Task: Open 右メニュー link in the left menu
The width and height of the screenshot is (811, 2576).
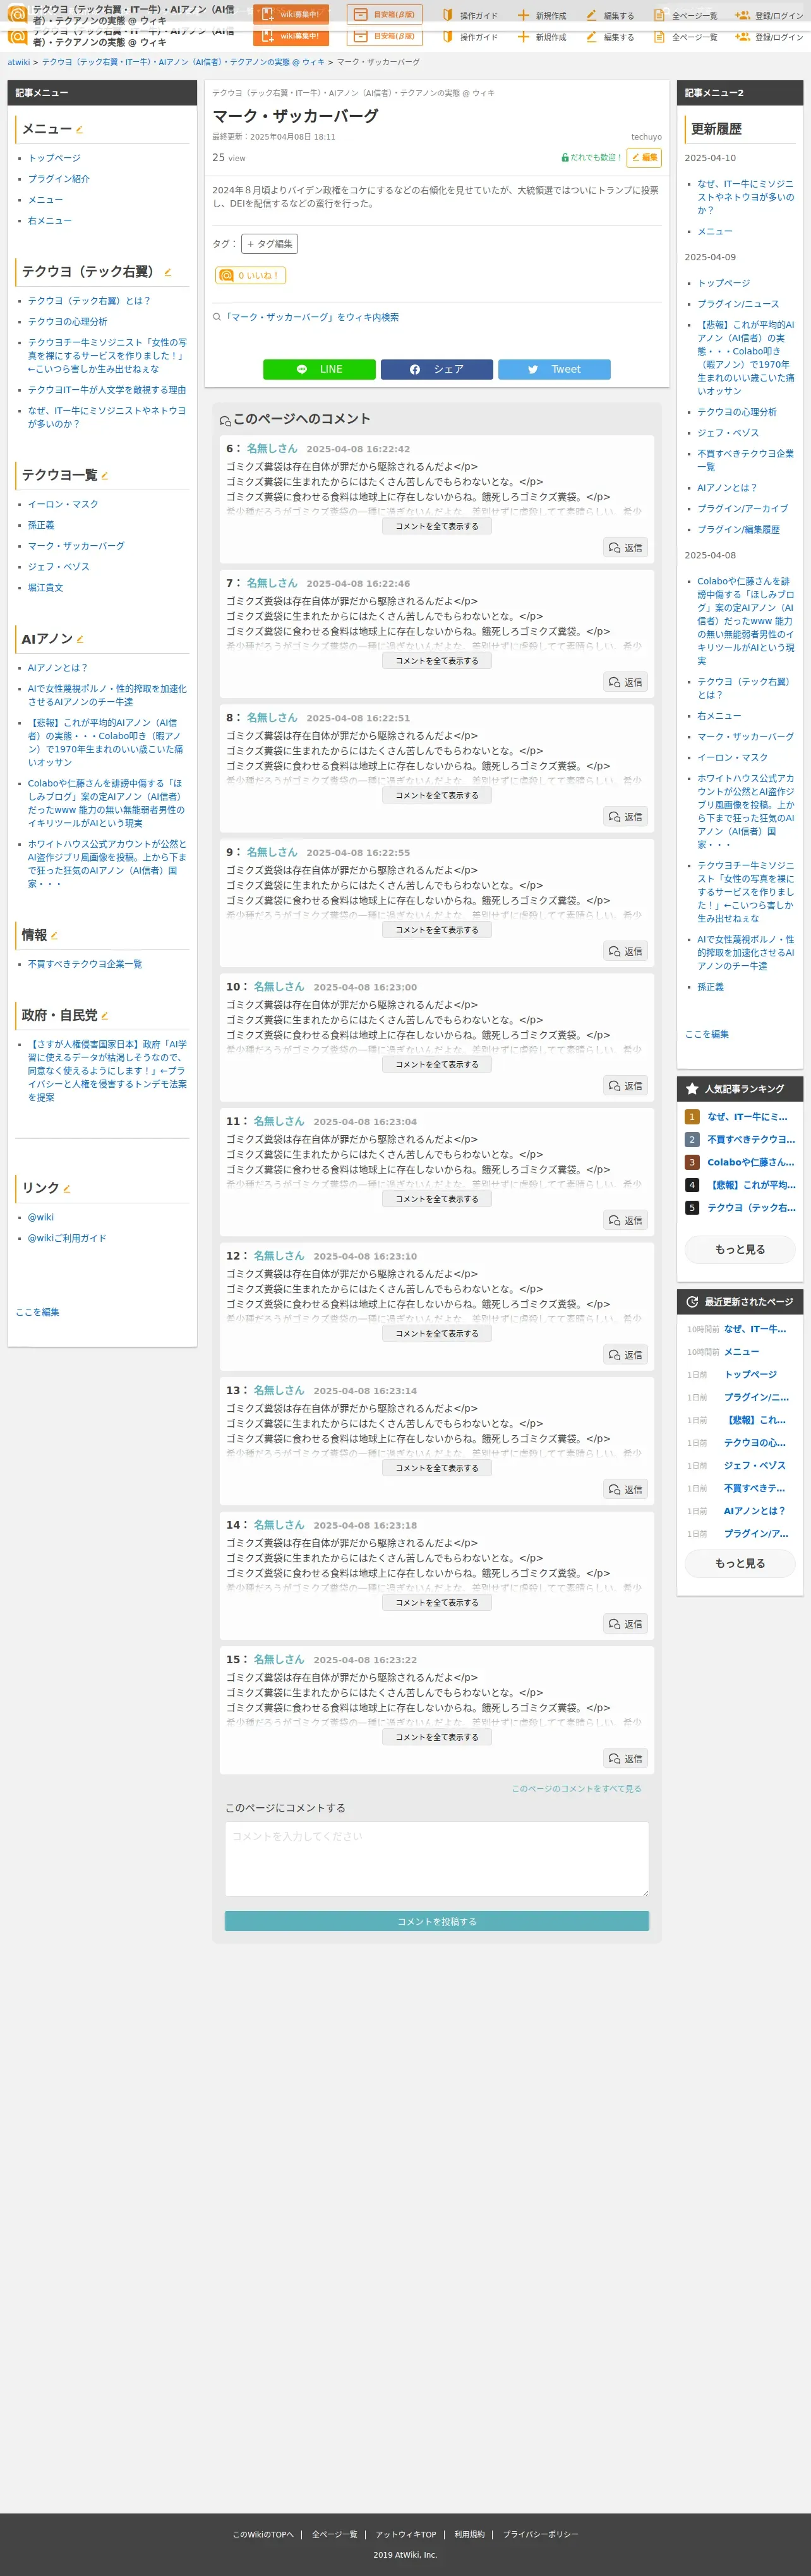Action: click(x=50, y=220)
